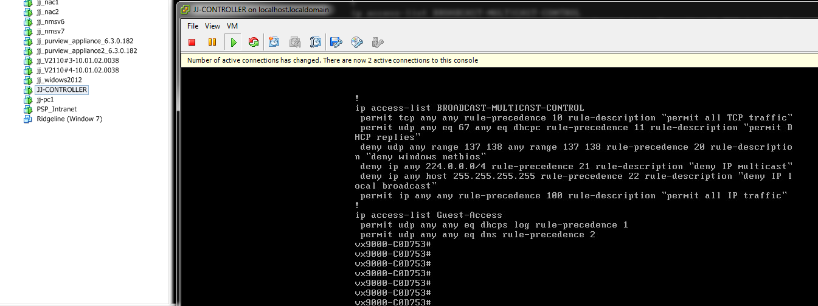Viewport: 818px width, 306px height.
Task: Click the vSphere console window title icon
Action: click(x=185, y=10)
